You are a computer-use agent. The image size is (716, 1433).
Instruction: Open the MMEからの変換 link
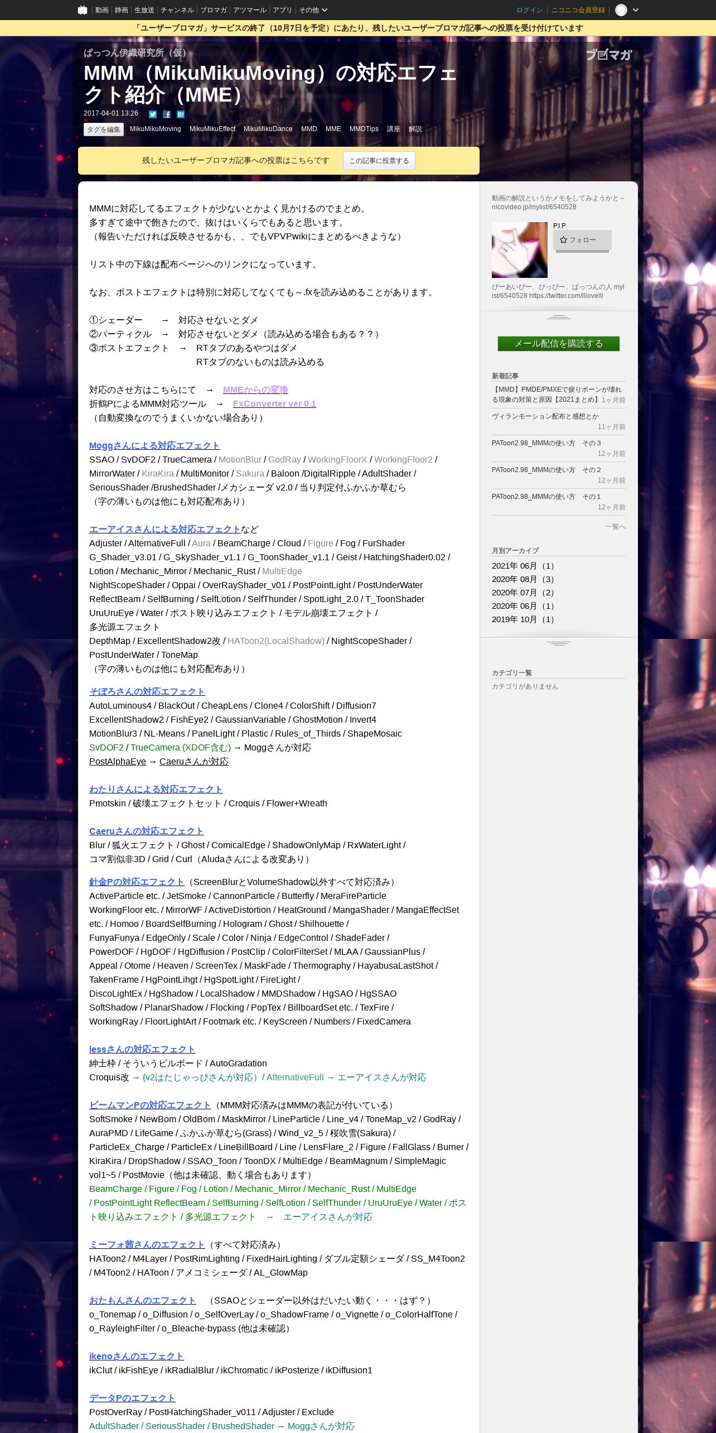[x=255, y=390]
